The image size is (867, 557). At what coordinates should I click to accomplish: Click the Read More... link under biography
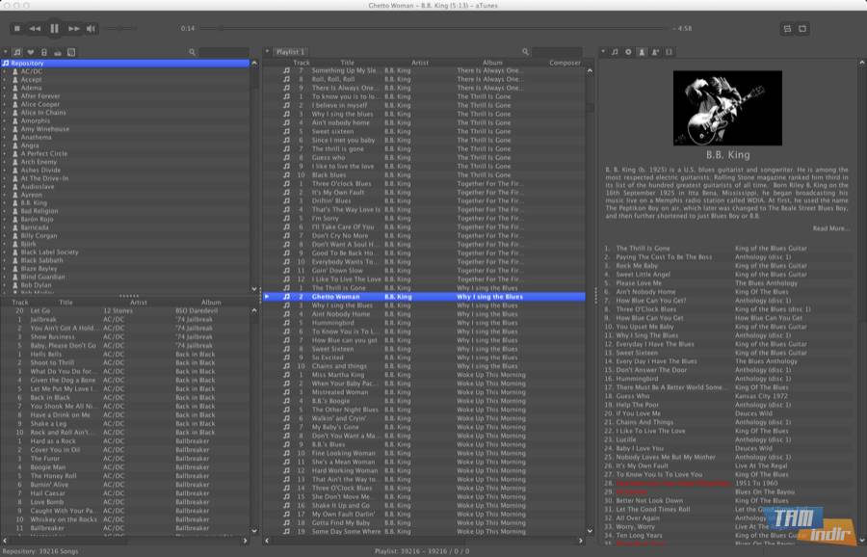[830, 228]
